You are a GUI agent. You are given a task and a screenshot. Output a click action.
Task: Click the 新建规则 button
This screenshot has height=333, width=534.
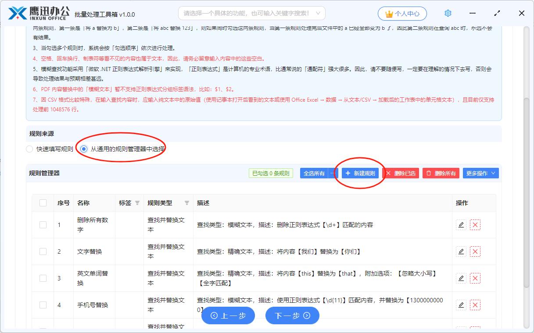pos(360,173)
